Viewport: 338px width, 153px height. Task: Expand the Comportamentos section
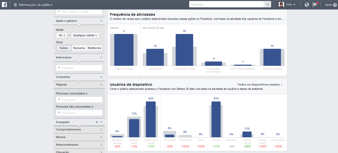pyautogui.click(x=79, y=129)
